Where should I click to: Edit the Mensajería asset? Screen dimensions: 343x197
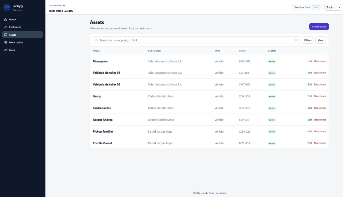point(310,61)
